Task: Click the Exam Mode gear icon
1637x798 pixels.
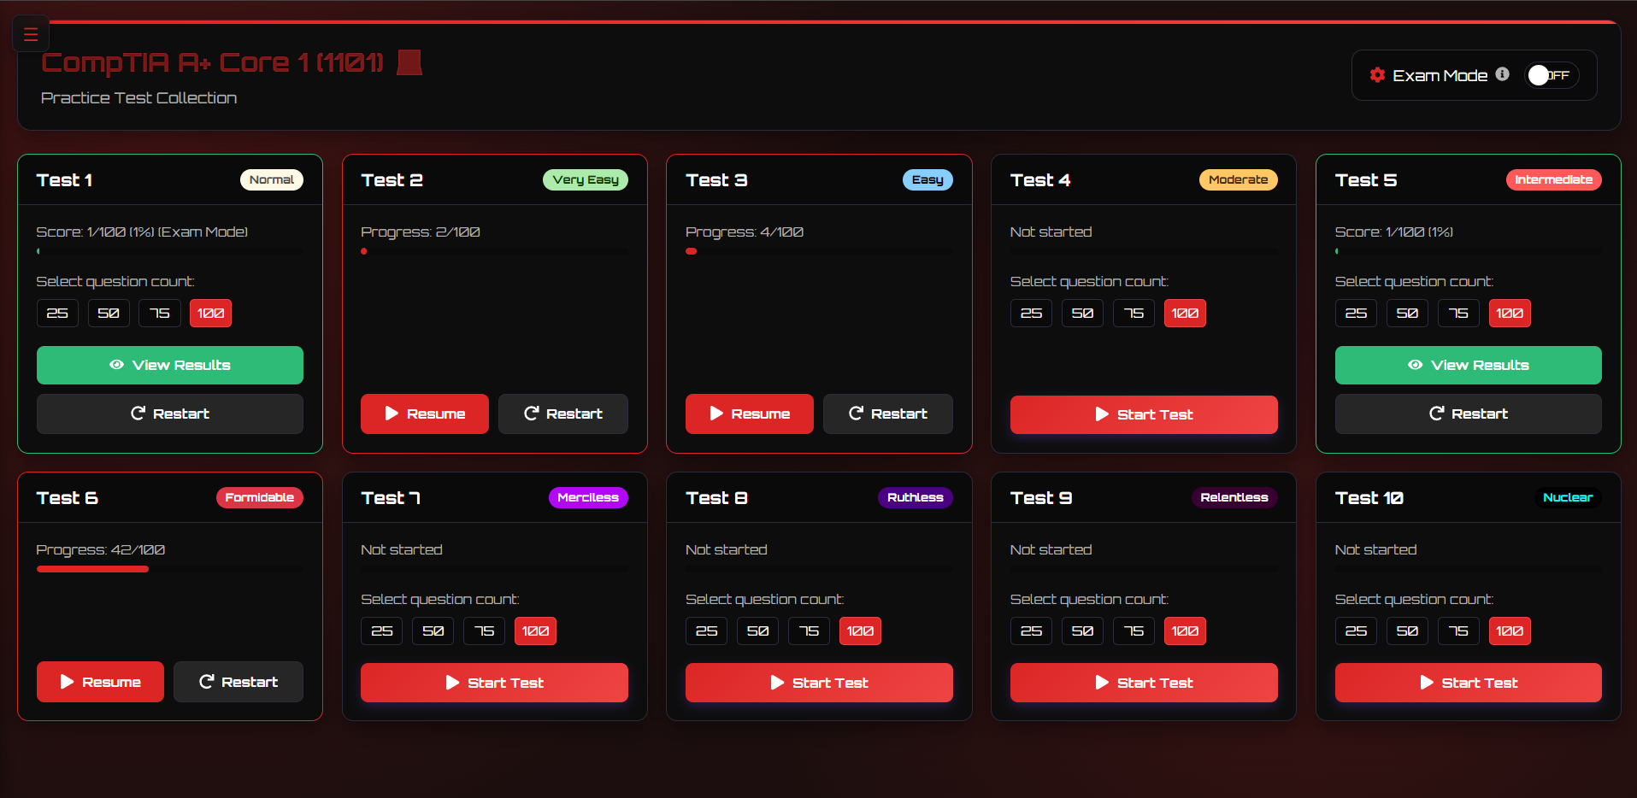Action: (1377, 74)
